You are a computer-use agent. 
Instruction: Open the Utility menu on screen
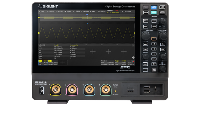pos(41,12)
